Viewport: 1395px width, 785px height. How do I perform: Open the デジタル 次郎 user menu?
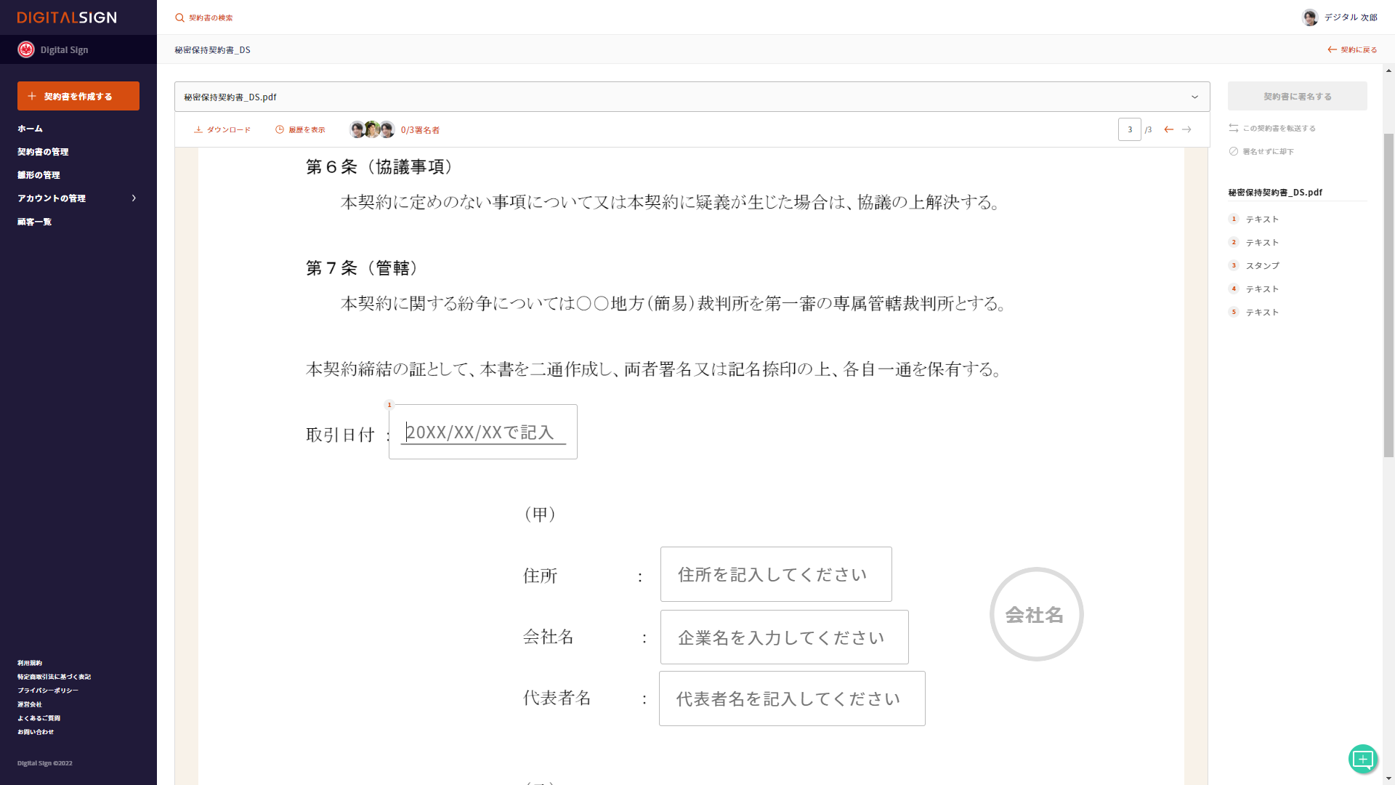click(x=1339, y=17)
